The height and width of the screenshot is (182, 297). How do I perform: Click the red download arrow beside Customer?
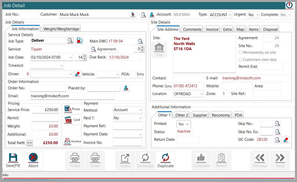pos(133,14)
